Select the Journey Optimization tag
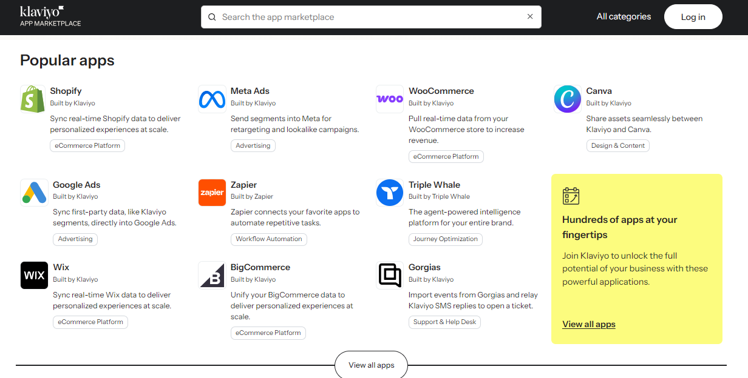 coord(446,239)
